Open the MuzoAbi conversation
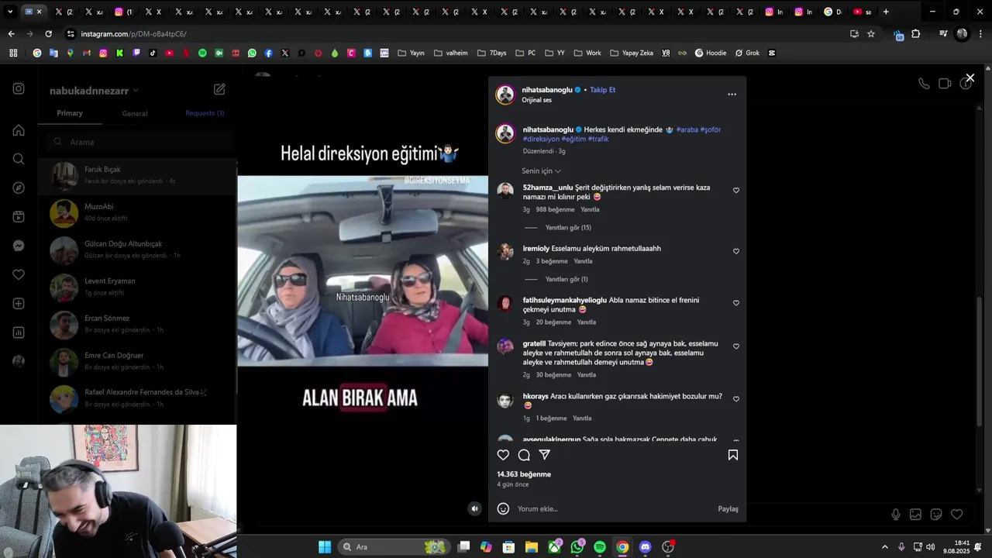992x558 pixels. tap(138, 212)
